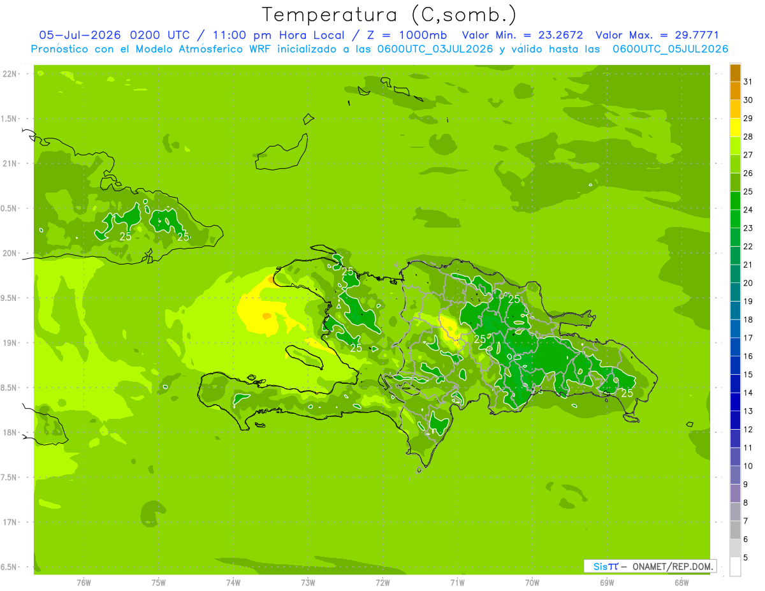Image resolution: width=765 pixels, height=591 pixels.
Task: Click the "6.5N" latitude label
Action: click(8, 567)
